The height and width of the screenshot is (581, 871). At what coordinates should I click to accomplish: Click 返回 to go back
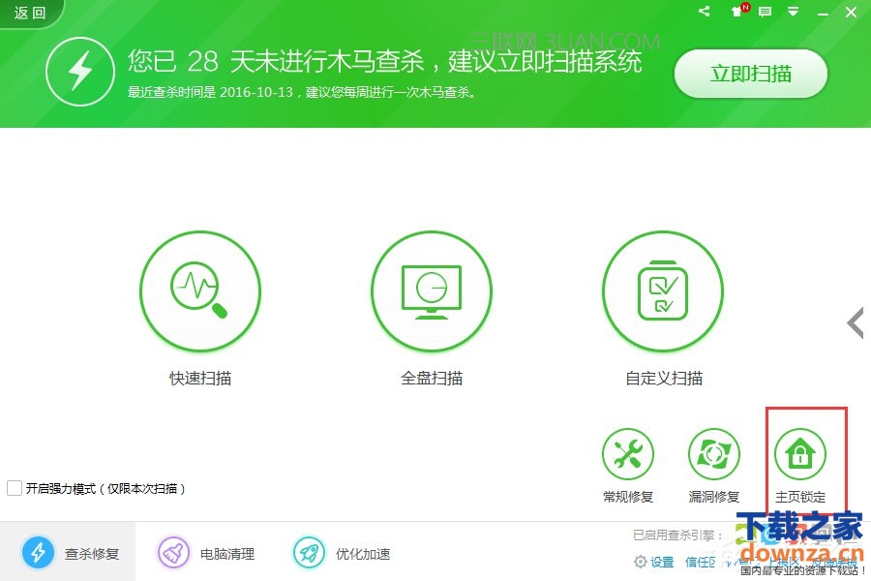click(x=29, y=13)
